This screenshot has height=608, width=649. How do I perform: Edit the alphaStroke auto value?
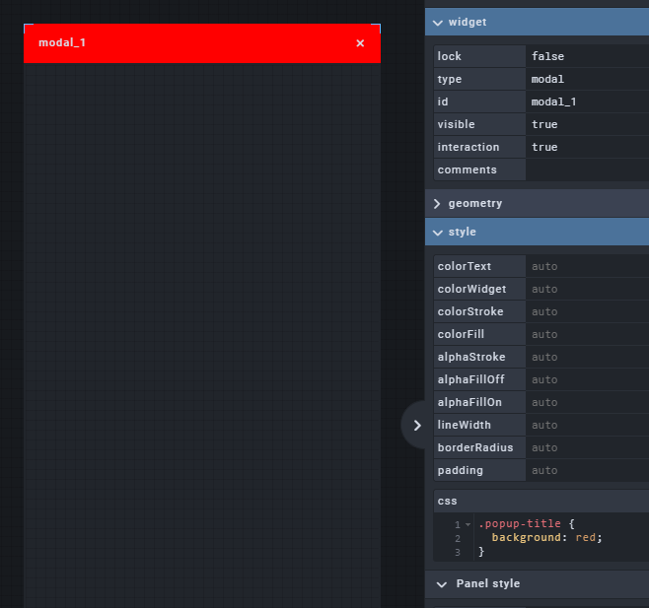(x=587, y=357)
